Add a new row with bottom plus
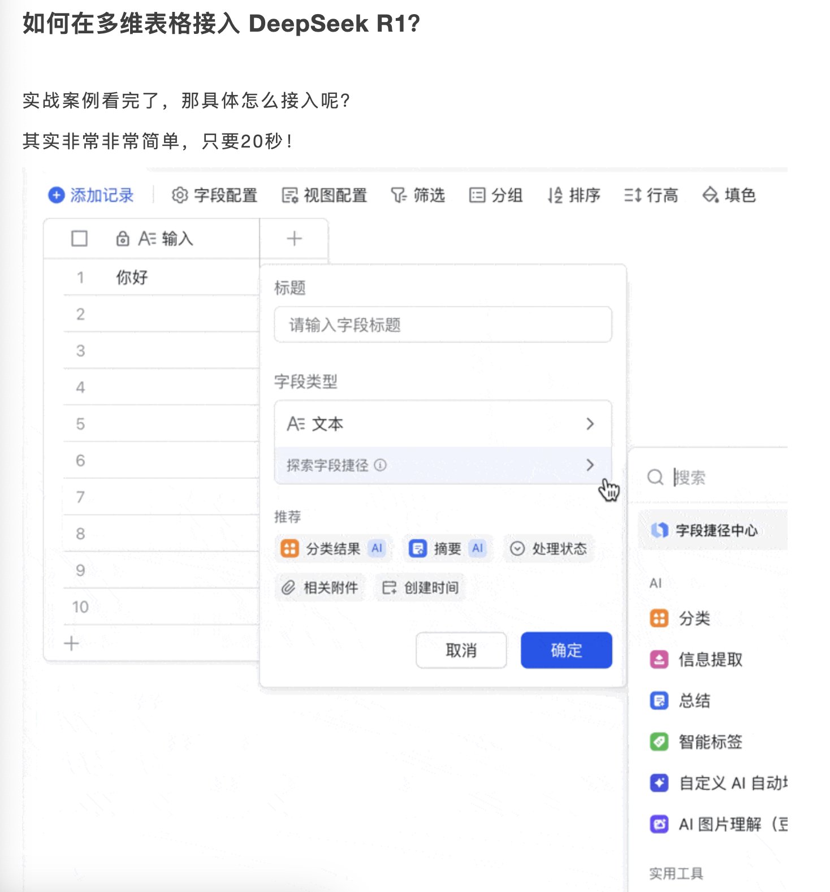This screenshot has height=892, width=830. pos(72,643)
